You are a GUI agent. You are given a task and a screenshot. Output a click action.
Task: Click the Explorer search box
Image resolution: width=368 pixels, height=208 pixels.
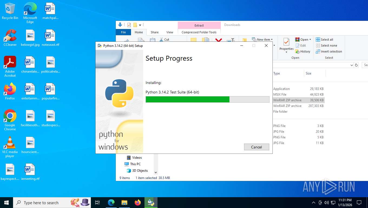pyautogui.click(x=365, y=65)
